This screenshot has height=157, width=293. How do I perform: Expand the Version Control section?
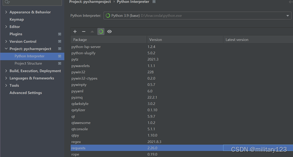tap(6, 41)
